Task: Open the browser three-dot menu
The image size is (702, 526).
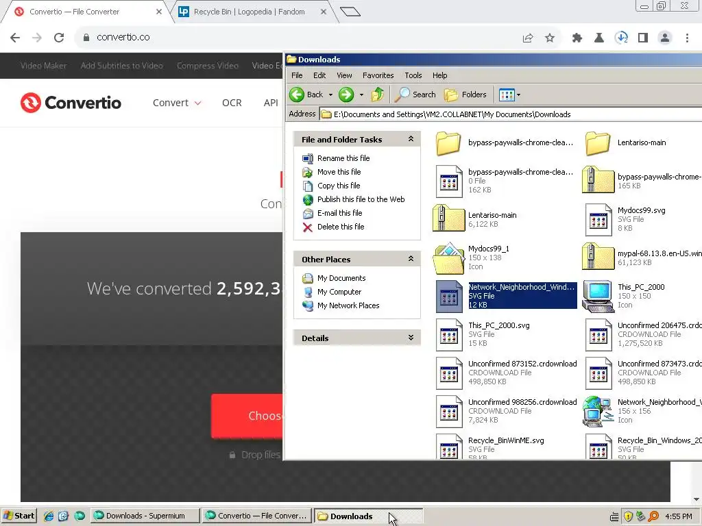Action: click(687, 38)
